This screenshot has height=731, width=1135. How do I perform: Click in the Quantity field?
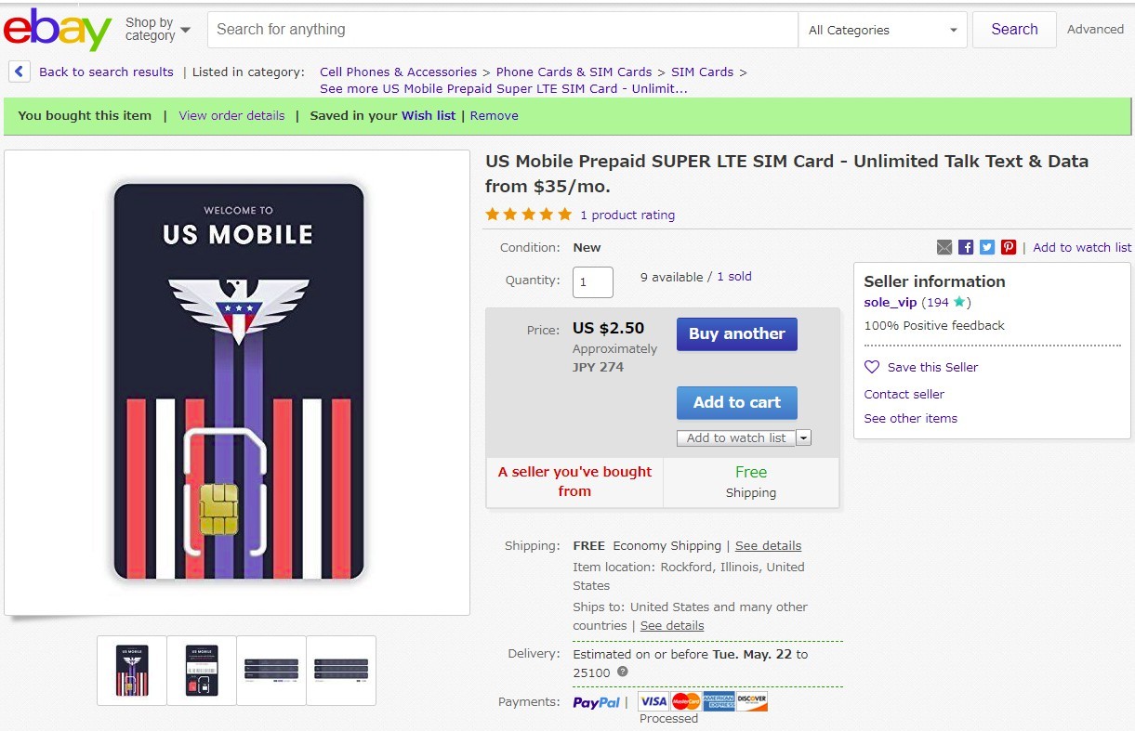coord(592,281)
